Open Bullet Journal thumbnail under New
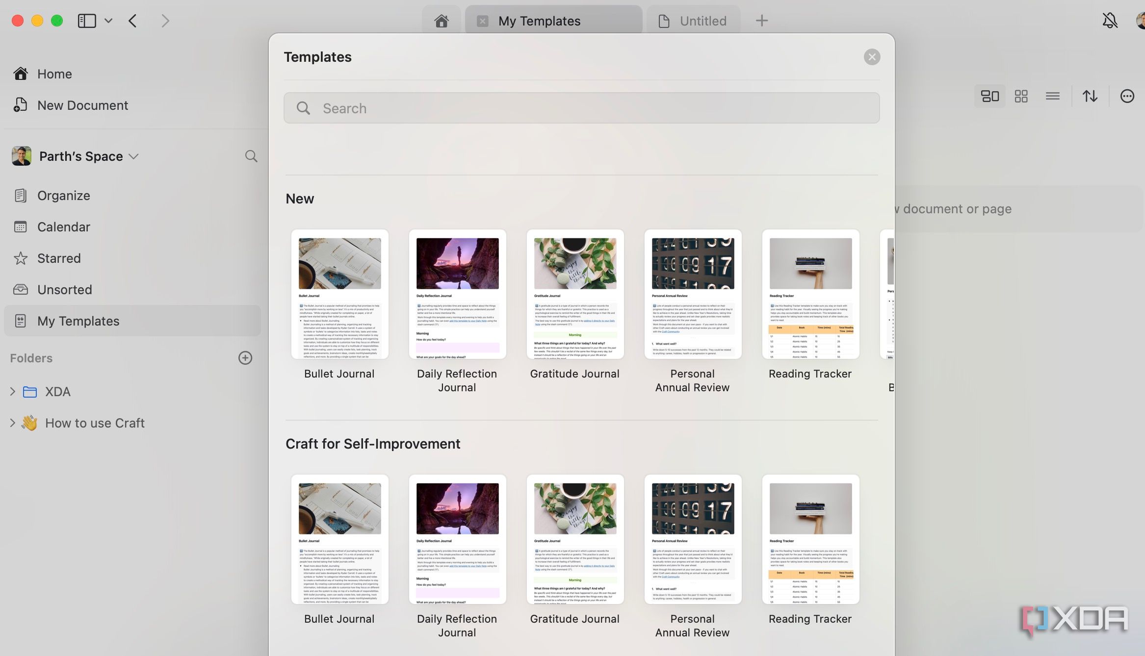The width and height of the screenshot is (1145, 656). (339, 294)
